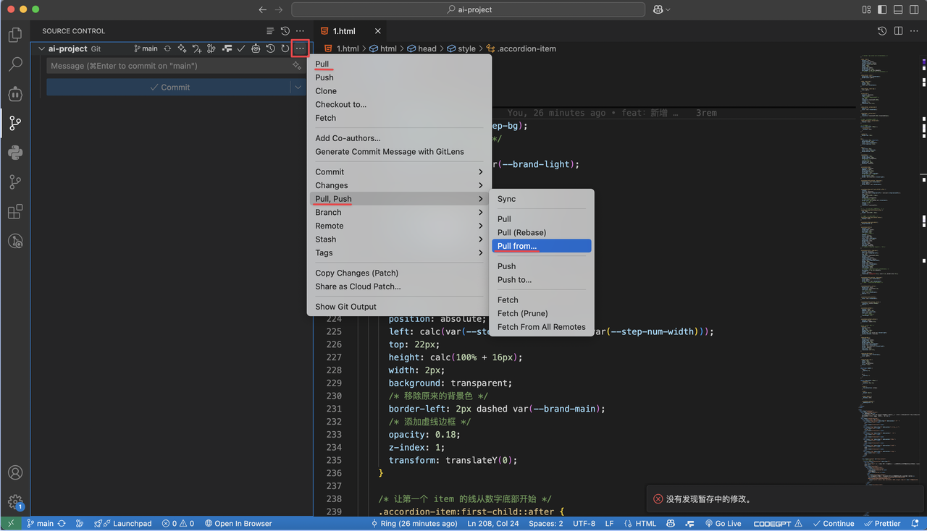Select Share as Cloud Patch...
The image size is (927, 531).
point(399,286)
